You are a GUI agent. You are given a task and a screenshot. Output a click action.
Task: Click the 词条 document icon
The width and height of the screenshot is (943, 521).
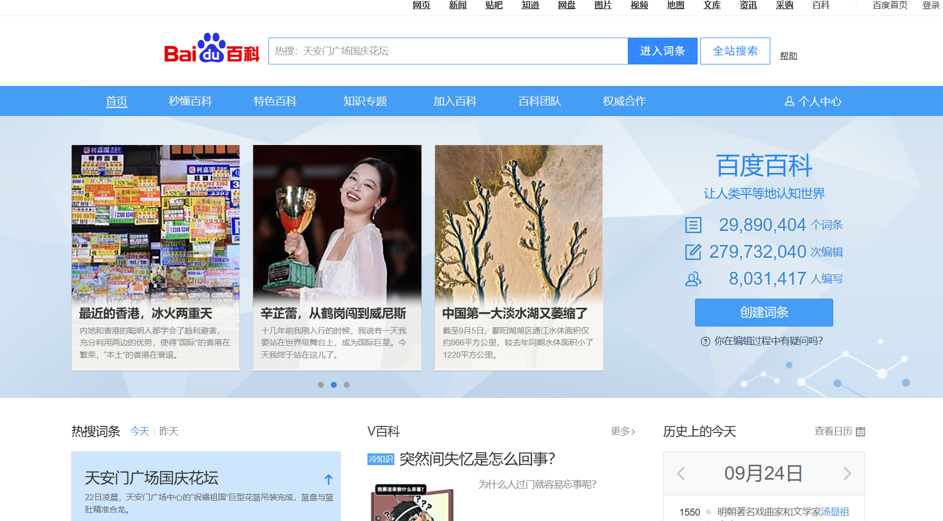point(693,225)
